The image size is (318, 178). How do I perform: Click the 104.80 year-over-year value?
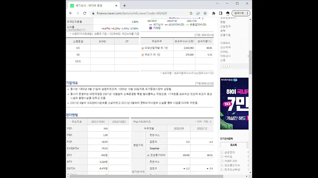[x=186, y=156]
